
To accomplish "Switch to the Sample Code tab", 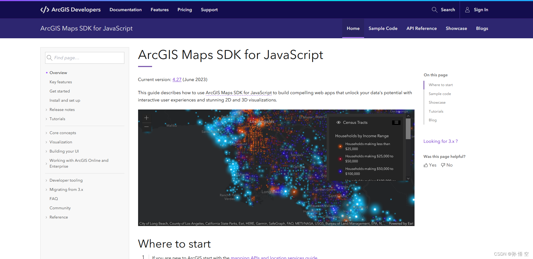I will [x=383, y=28].
